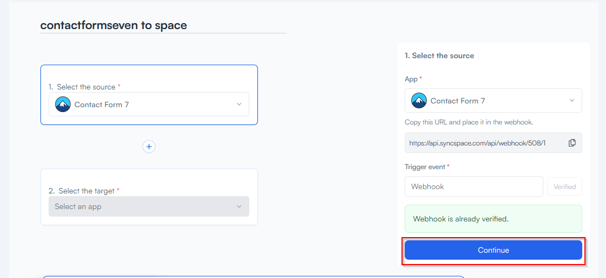Expand the chevron in the left source dropdown
606x278 pixels.
point(239,105)
